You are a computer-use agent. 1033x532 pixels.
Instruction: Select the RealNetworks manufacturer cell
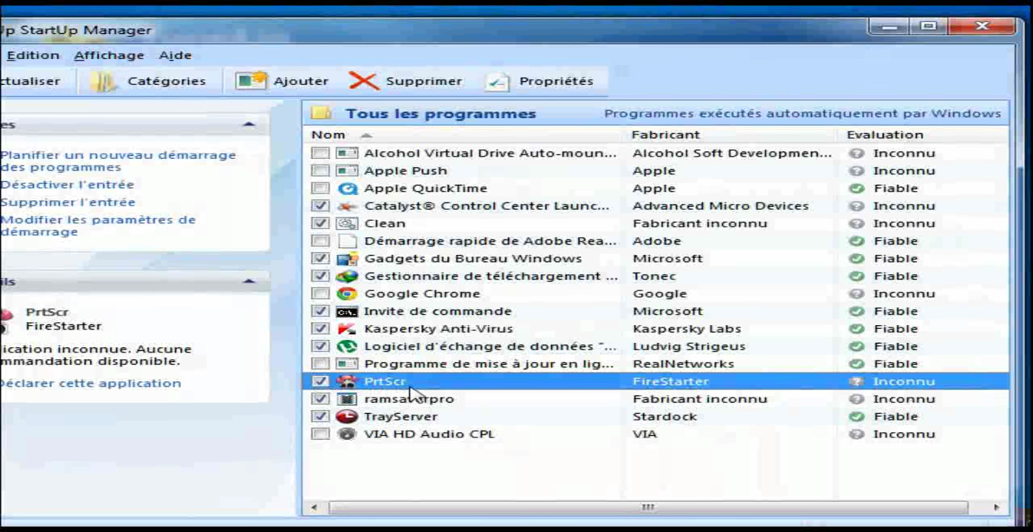coord(683,364)
